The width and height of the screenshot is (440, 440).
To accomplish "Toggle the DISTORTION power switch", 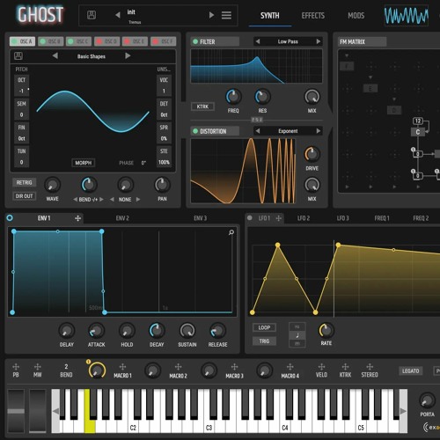I will tap(195, 131).
